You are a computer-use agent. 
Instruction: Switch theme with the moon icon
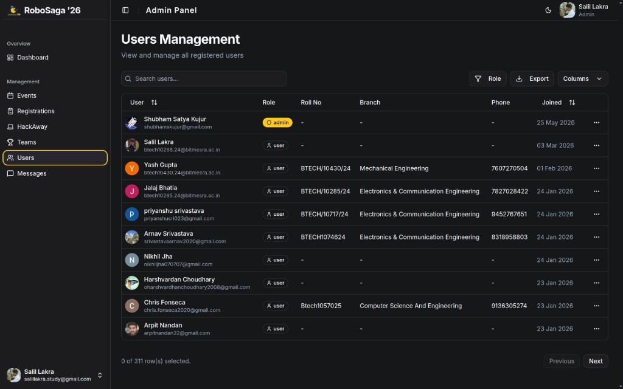pyautogui.click(x=548, y=10)
